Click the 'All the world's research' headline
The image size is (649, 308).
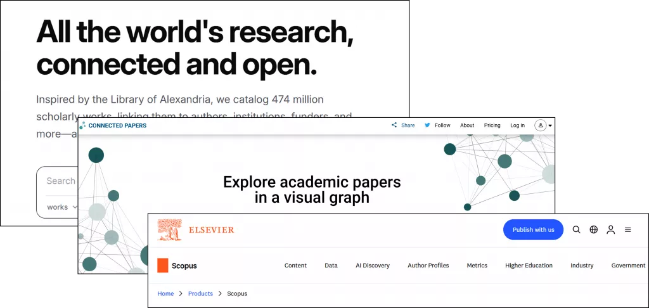click(195, 48)
